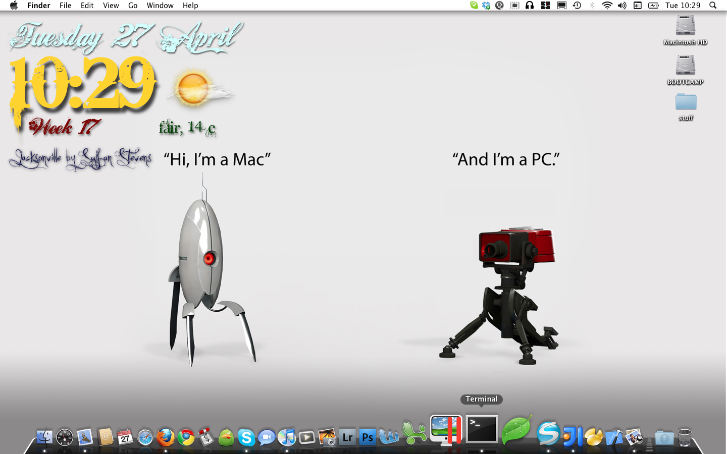Click Spotlight search magnifier icon

(x=713, y=6)
